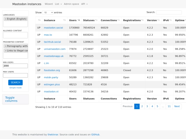Sort table by the IPv6 column
The image size is (186, 139).
pyautogui.click(x=167, y=20)
